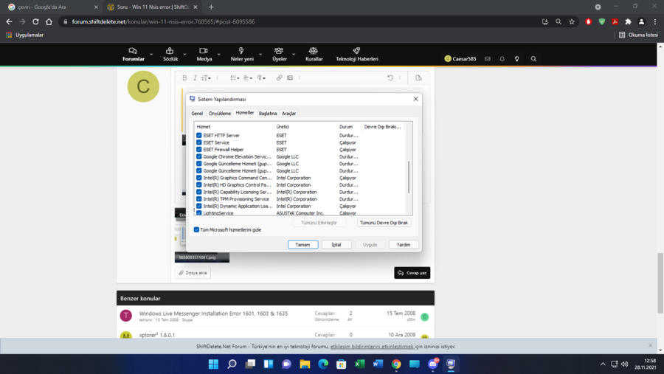Open the editor's font size menu
Viewport: 664px width, 374px height.
(206, 78)
